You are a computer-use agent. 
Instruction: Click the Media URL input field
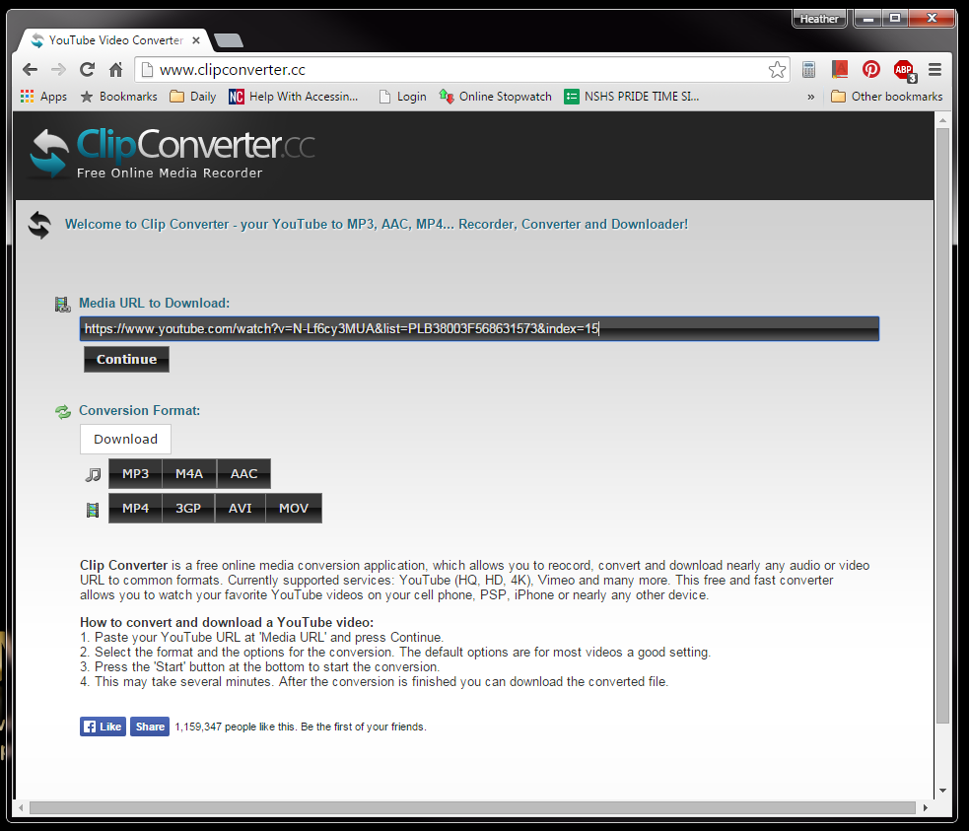[x=479, y=328]
